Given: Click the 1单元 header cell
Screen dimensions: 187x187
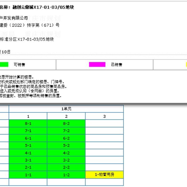Looking at the screenshot, I should coord(66,109).
